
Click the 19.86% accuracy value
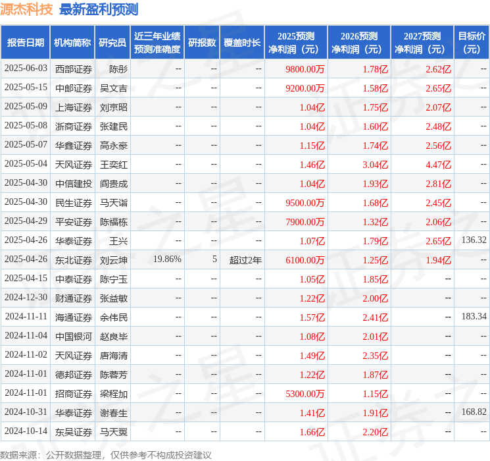[x=167, y=259]
